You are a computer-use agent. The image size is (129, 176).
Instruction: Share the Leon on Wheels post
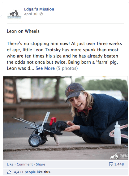(41, 164)
